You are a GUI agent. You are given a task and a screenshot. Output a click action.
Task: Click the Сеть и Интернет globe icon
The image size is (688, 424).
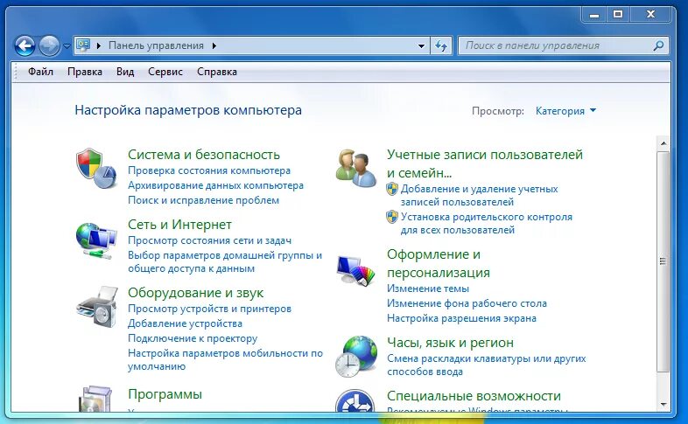(x=96, y=241)
